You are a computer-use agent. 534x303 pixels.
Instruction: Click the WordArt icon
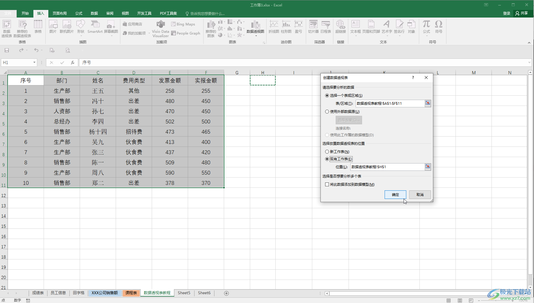[387, 28]
